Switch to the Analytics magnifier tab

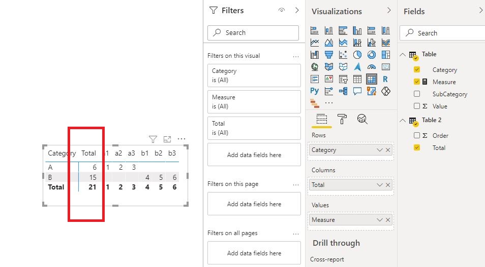pos(362,119)
